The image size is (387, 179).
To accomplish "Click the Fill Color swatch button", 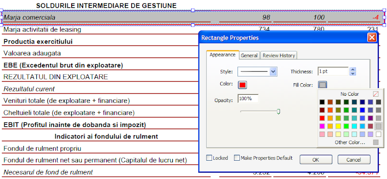I will coord(322,85).
